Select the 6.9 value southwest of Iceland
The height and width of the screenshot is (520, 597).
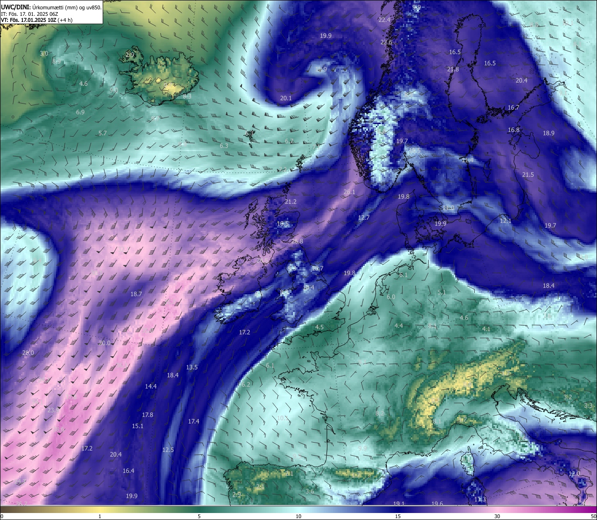(80, 112)
